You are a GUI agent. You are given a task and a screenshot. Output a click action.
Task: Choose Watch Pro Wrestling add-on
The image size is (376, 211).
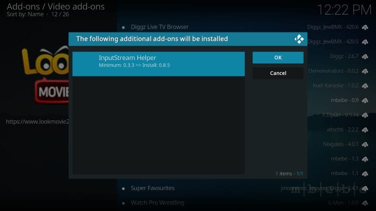click(x=157, y=203)
